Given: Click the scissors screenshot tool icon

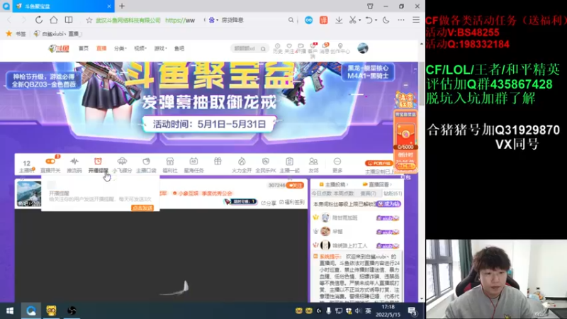Looking at the screenshot, I should 352,21.
